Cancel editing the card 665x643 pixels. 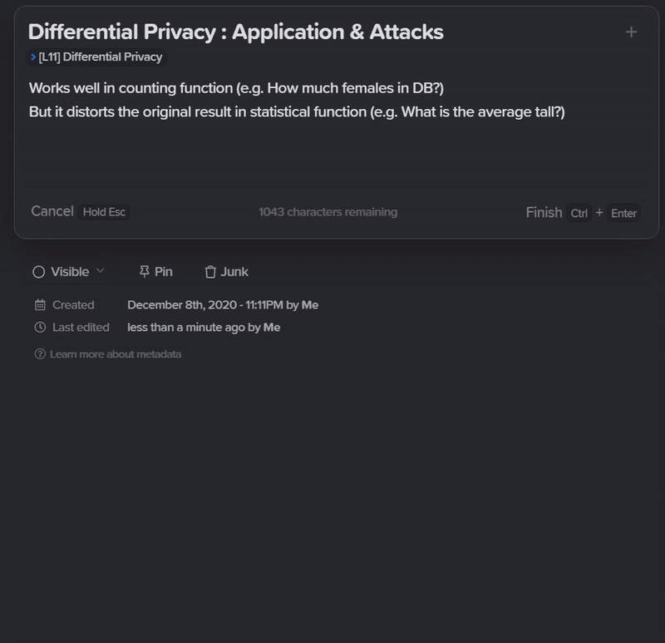pyautogui.click(x=52, y=211)
